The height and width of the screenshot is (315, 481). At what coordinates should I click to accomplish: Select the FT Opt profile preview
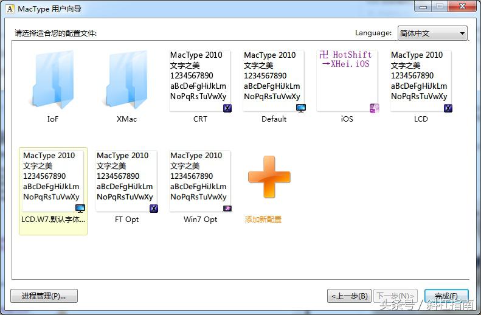(x=126, y=181)
